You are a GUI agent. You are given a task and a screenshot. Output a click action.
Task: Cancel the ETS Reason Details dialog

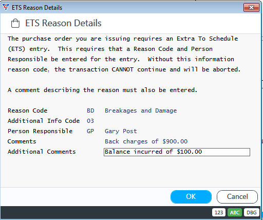tap(237, 197)
